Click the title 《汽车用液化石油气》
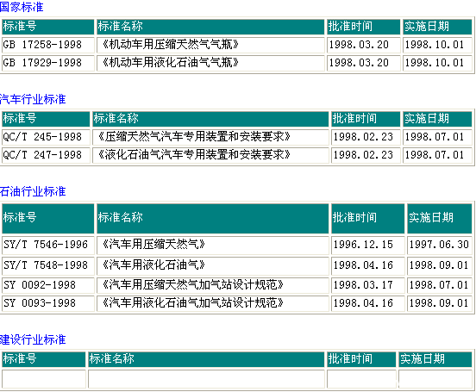 (153, 264)
